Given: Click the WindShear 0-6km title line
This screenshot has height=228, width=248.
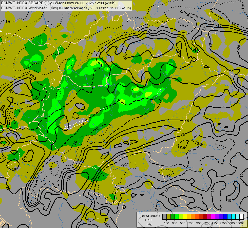Looking at the screenshot, I should [66, 8].
